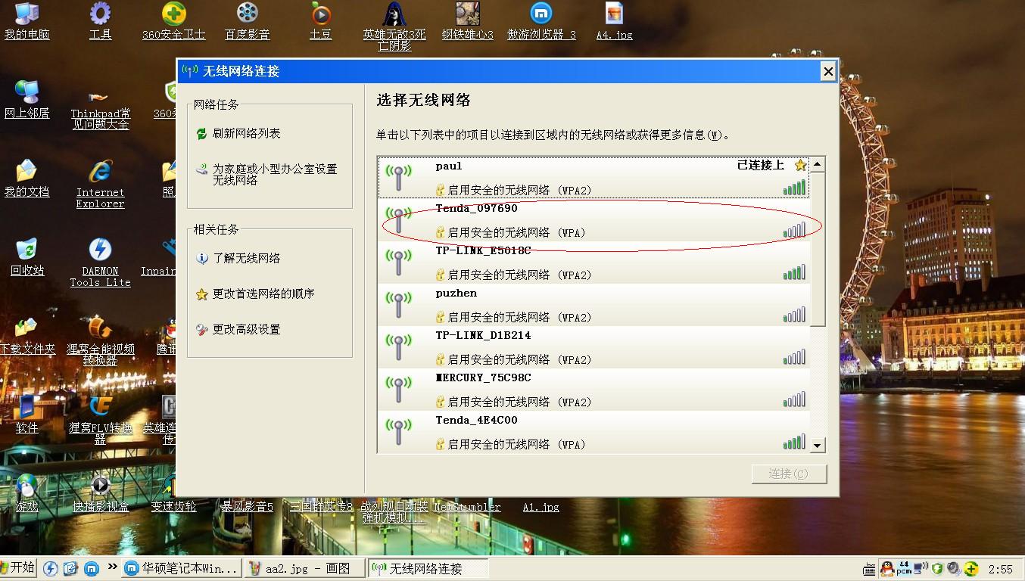Open the 工具 gear desktop icon
Image resolution: width=1025 pixels, height=581 pixels.
[100, 21]
